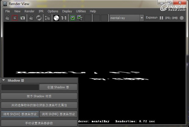Open the File menu
189x127 pixels.
tap(8, 11)
